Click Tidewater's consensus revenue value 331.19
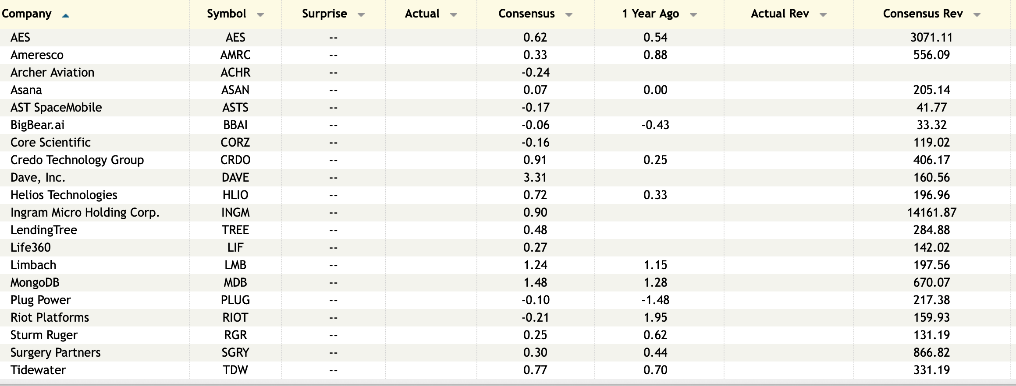The image size is (1016, 386). coord(931,370)
